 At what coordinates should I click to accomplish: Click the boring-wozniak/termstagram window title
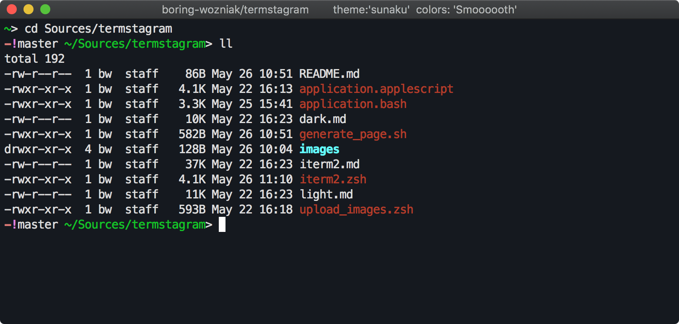[x=235, y=10]
